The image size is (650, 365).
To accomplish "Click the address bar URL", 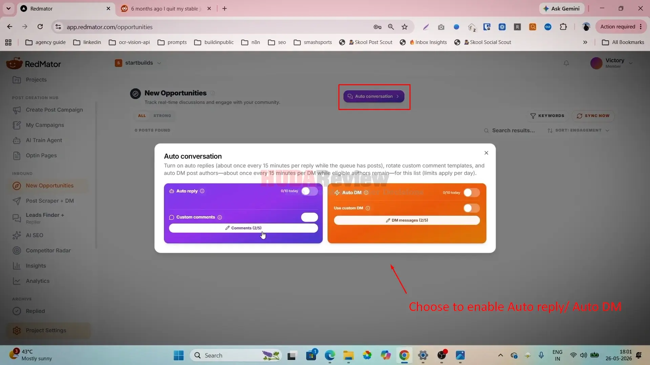I will point(109,27).
